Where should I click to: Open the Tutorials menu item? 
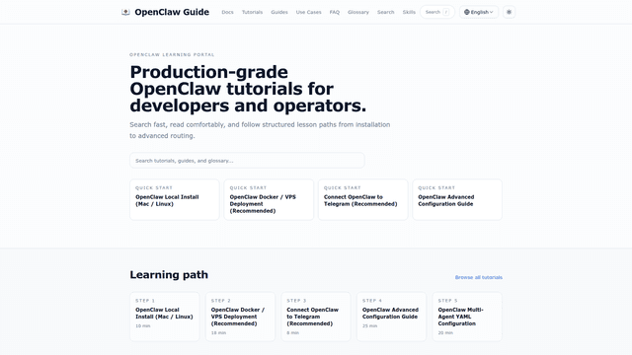click(253, 12)
